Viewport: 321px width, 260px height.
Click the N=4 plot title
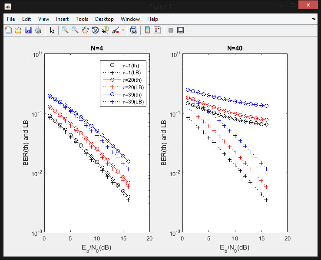point(97,48)
